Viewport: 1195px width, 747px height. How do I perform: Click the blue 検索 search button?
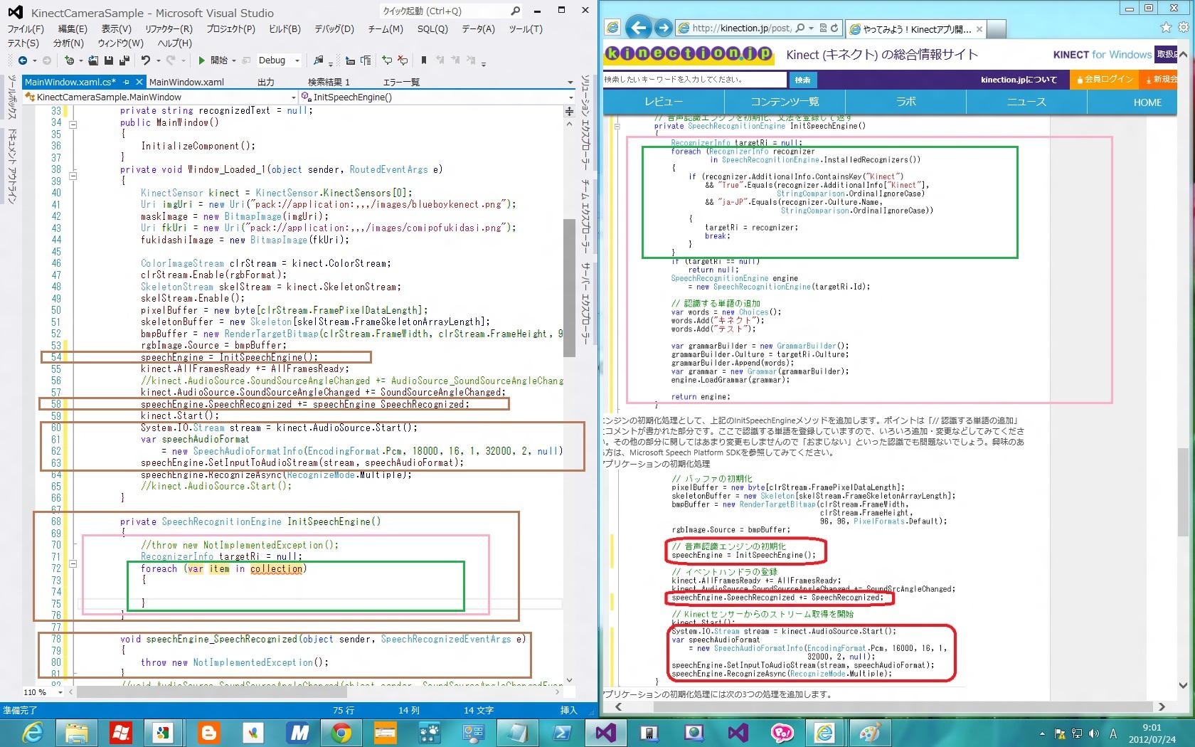[802, 80]
